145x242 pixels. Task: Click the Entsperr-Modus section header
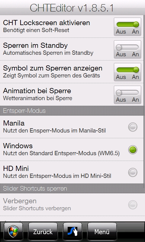[72, 111]
